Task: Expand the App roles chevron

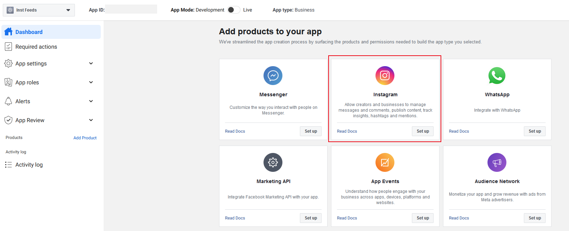Action: click(x=91, y=82)
